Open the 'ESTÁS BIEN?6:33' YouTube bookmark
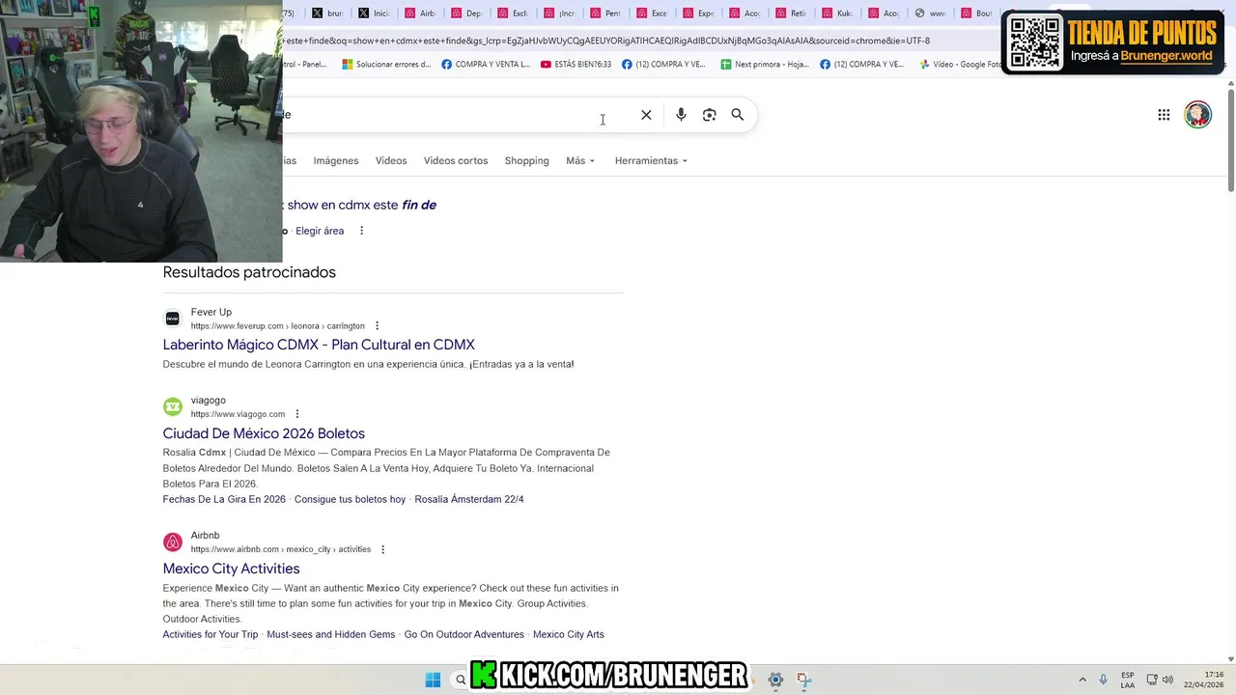The height and width of the screenshot is (695, 1236). tap(576, 65)
